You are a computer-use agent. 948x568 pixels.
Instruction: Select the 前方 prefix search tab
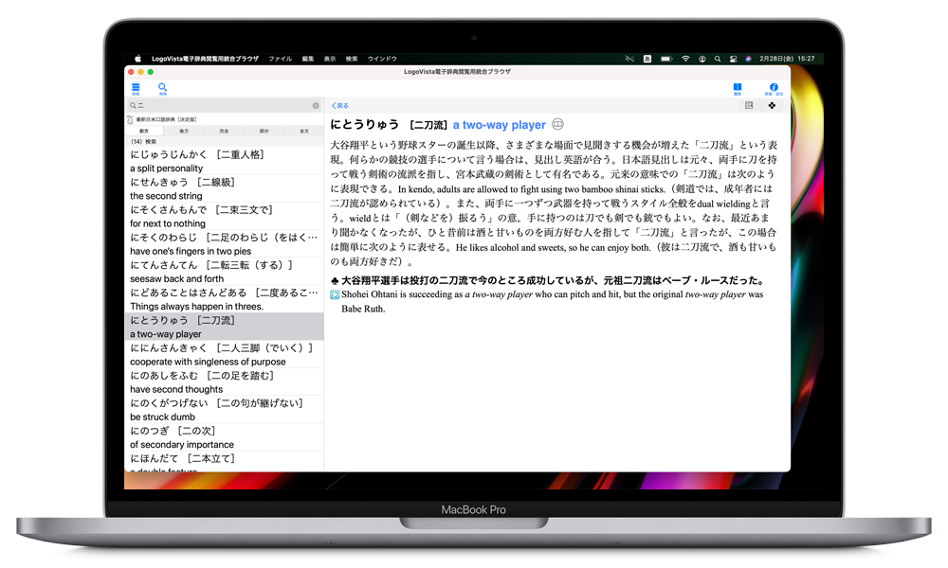pos(144,131)
